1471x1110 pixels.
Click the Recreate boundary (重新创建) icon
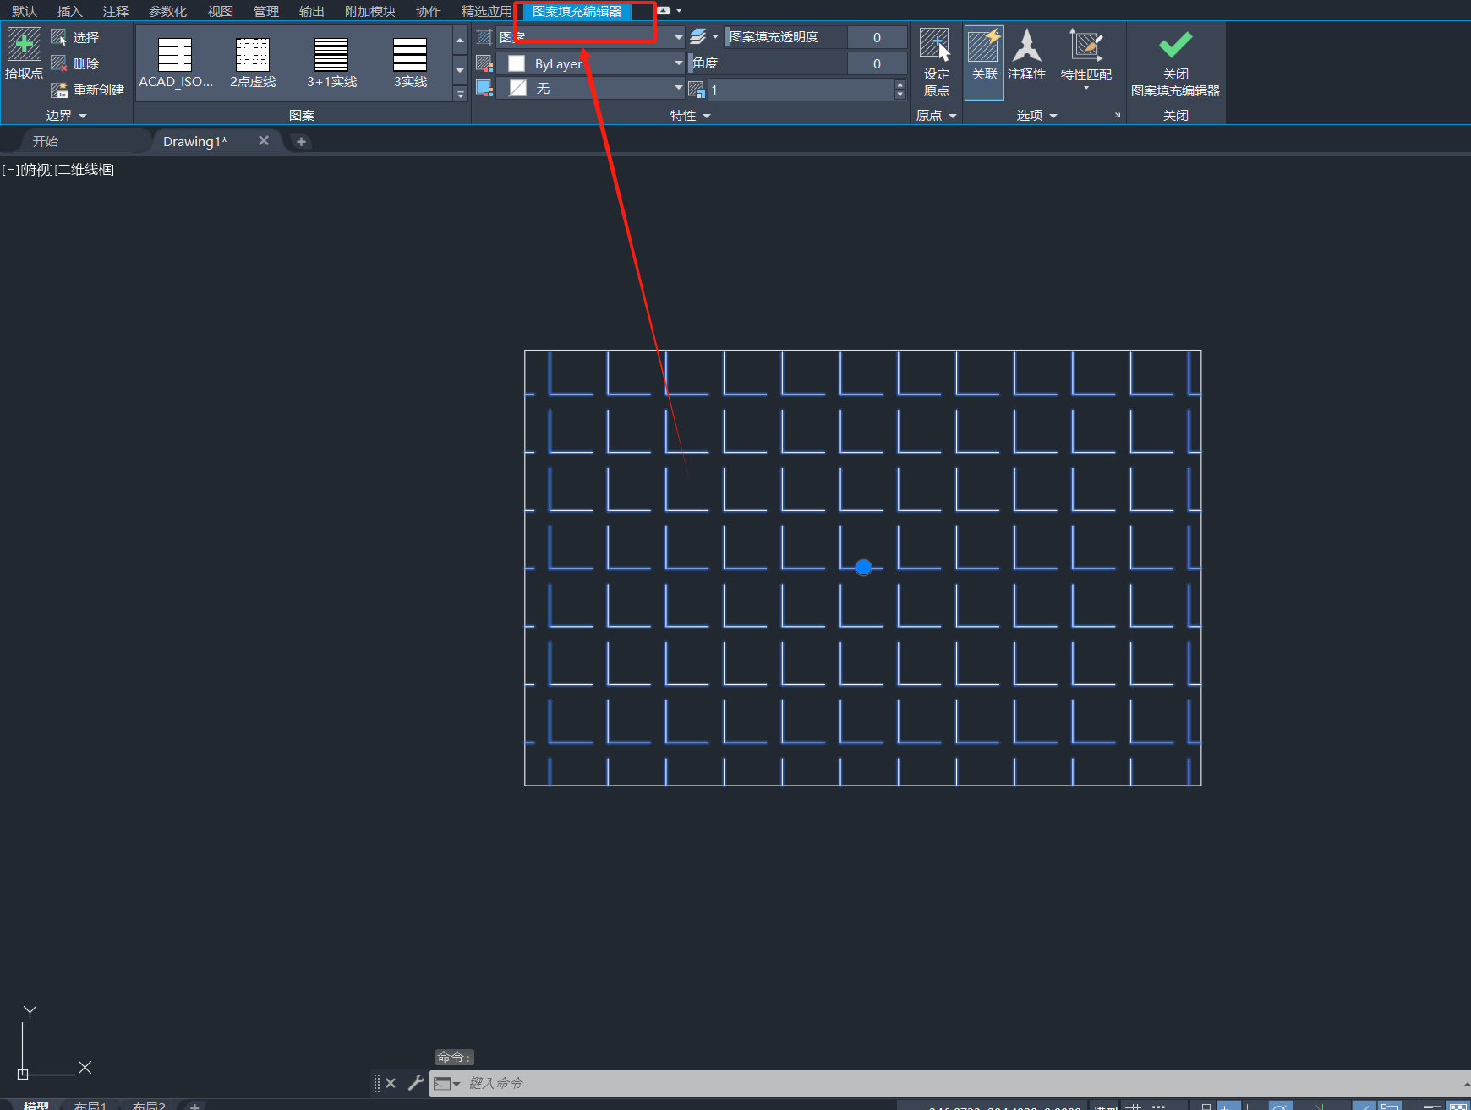coord(58,90)
